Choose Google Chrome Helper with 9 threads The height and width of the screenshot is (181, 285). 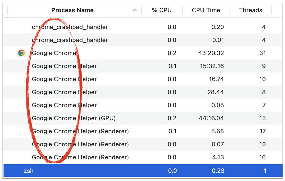coord(64,66)
